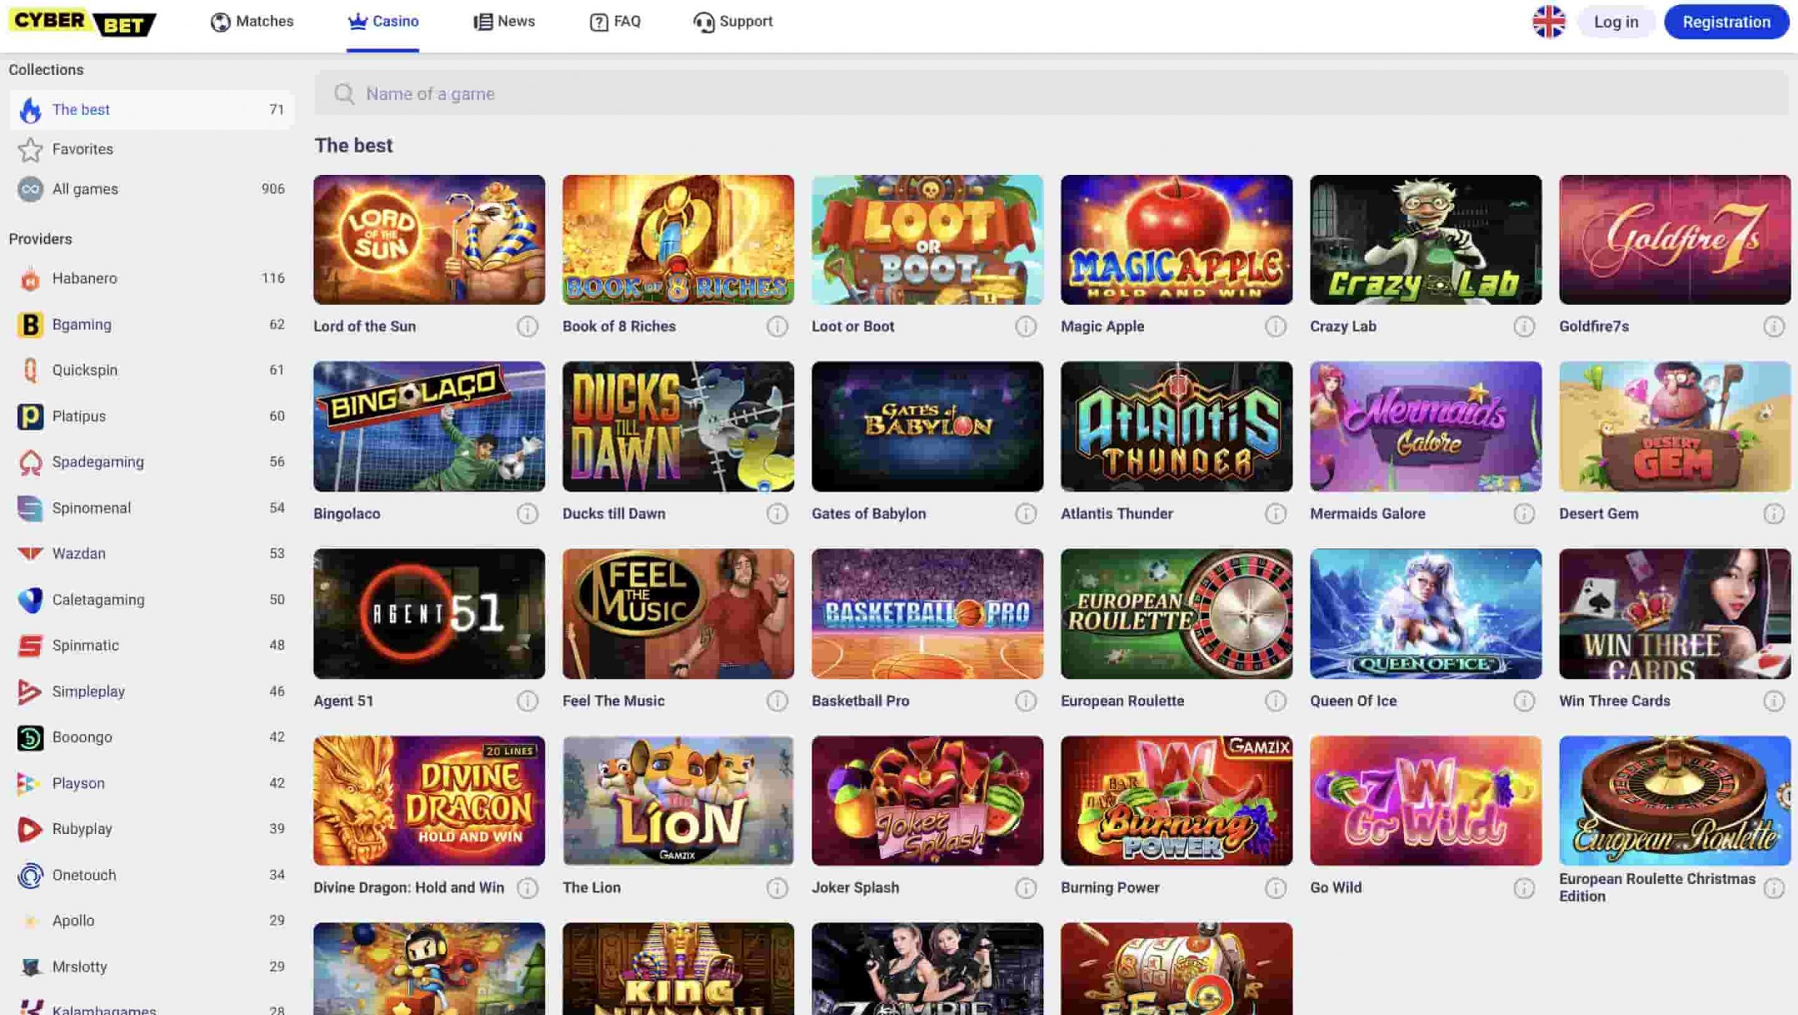The height and width of the screenshot is (1015, 1798).
Task: Filter by Spadegaming provider
Action: (152, 462)
